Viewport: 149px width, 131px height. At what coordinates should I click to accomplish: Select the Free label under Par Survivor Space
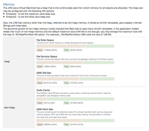click(x=66, y=66)
